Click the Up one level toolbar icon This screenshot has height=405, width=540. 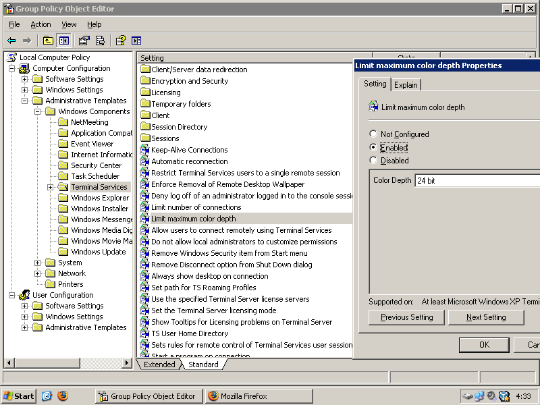coord(48,40)
